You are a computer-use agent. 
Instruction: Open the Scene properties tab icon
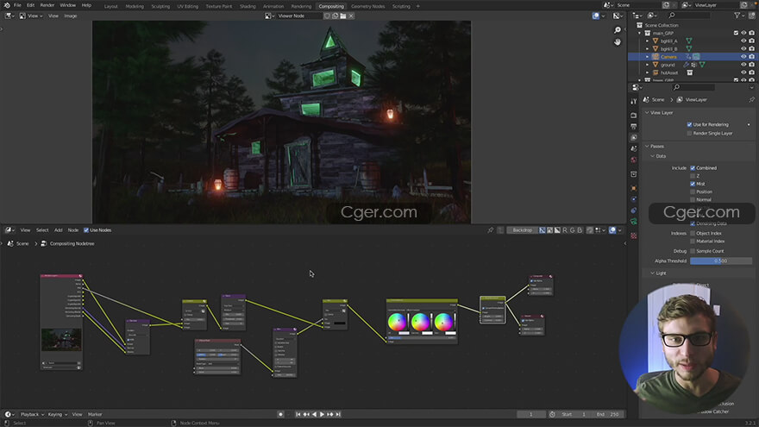634,148
